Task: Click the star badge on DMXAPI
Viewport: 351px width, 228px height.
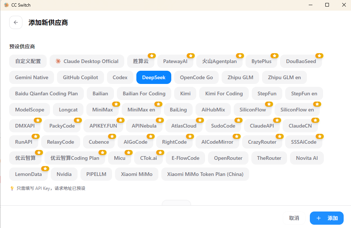Action: [x=37, y=120]
